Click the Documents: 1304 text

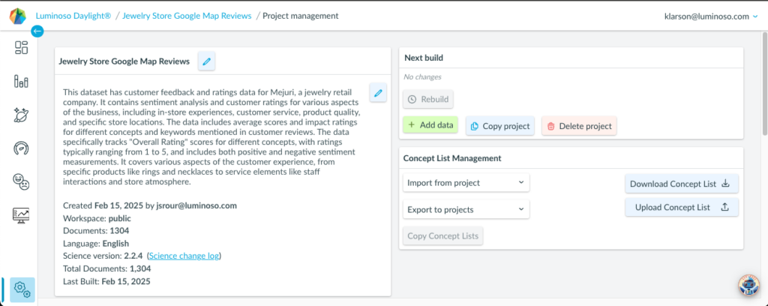(x=96, y=230)
